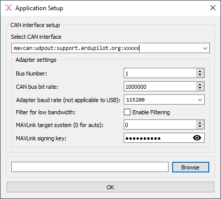The height and width of the screenshot is (199, 221).
Task: Focus the file path field beside Browse
Action: point(90,167)
